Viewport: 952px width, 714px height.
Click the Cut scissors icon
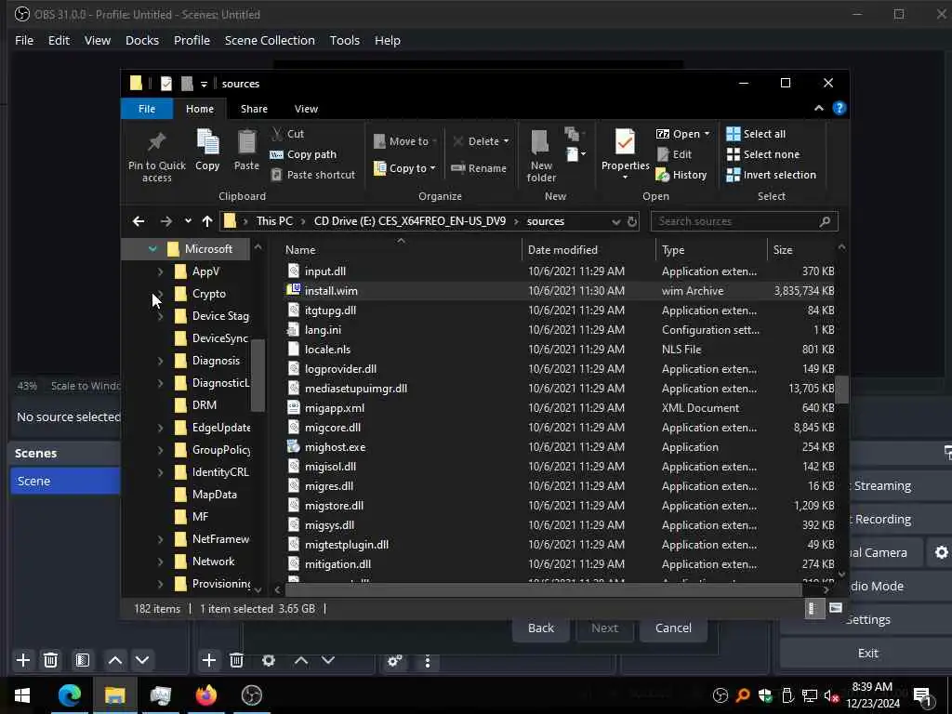pos(277,134)
